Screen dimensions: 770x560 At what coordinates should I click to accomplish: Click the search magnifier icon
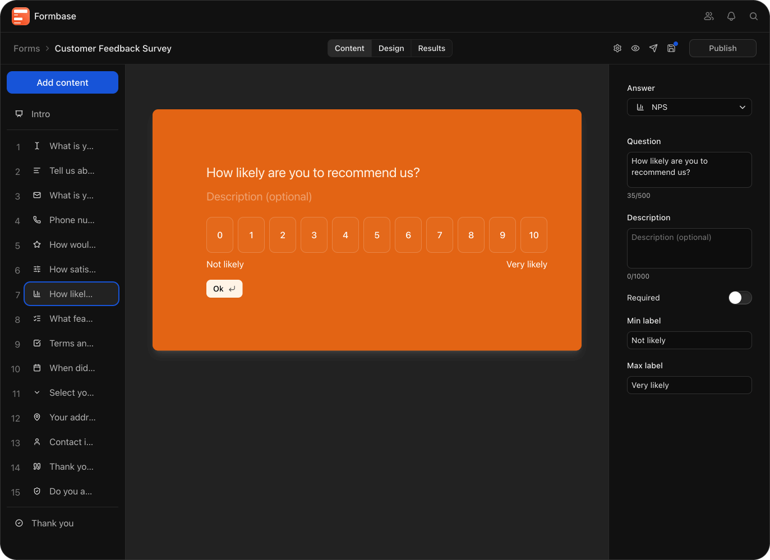point(754,16)
